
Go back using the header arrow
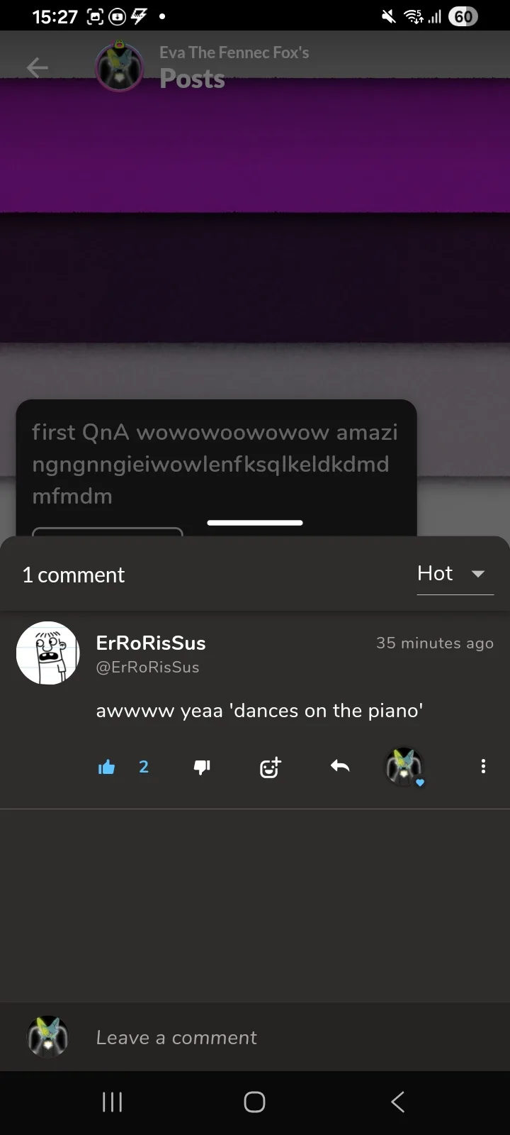point(38,67)
